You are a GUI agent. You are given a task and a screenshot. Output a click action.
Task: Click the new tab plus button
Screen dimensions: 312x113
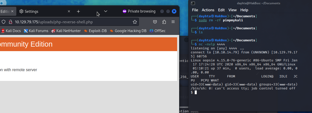point(78,12)
